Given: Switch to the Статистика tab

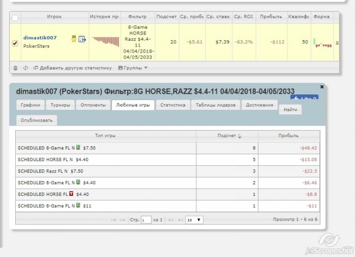Looking at the screenshot, I should 173,105.
